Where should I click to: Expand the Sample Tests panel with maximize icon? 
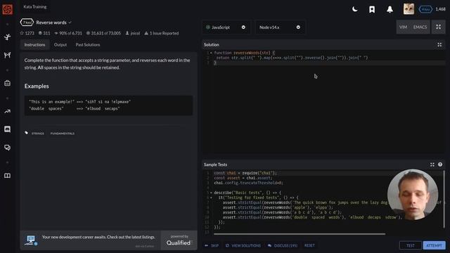432,164
